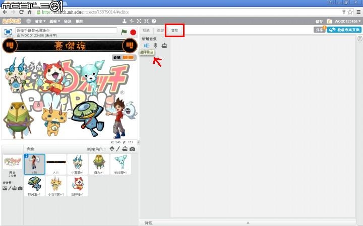Click the right orange fist button on stage

coord(130,45)
